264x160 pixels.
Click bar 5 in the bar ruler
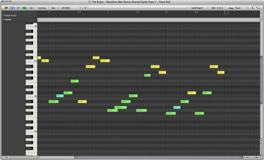pos(108,12)
